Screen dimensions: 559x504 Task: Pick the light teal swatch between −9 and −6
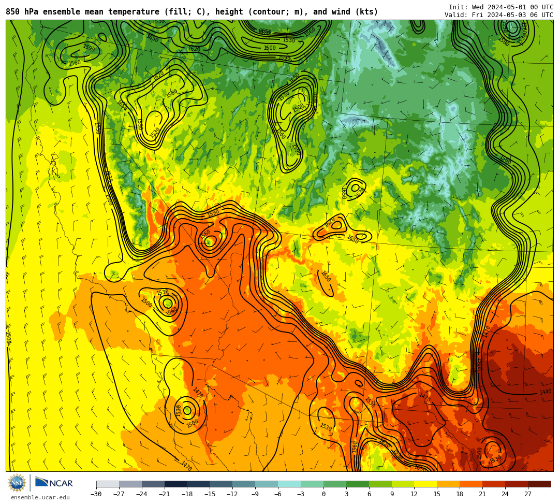coord(267,484)
